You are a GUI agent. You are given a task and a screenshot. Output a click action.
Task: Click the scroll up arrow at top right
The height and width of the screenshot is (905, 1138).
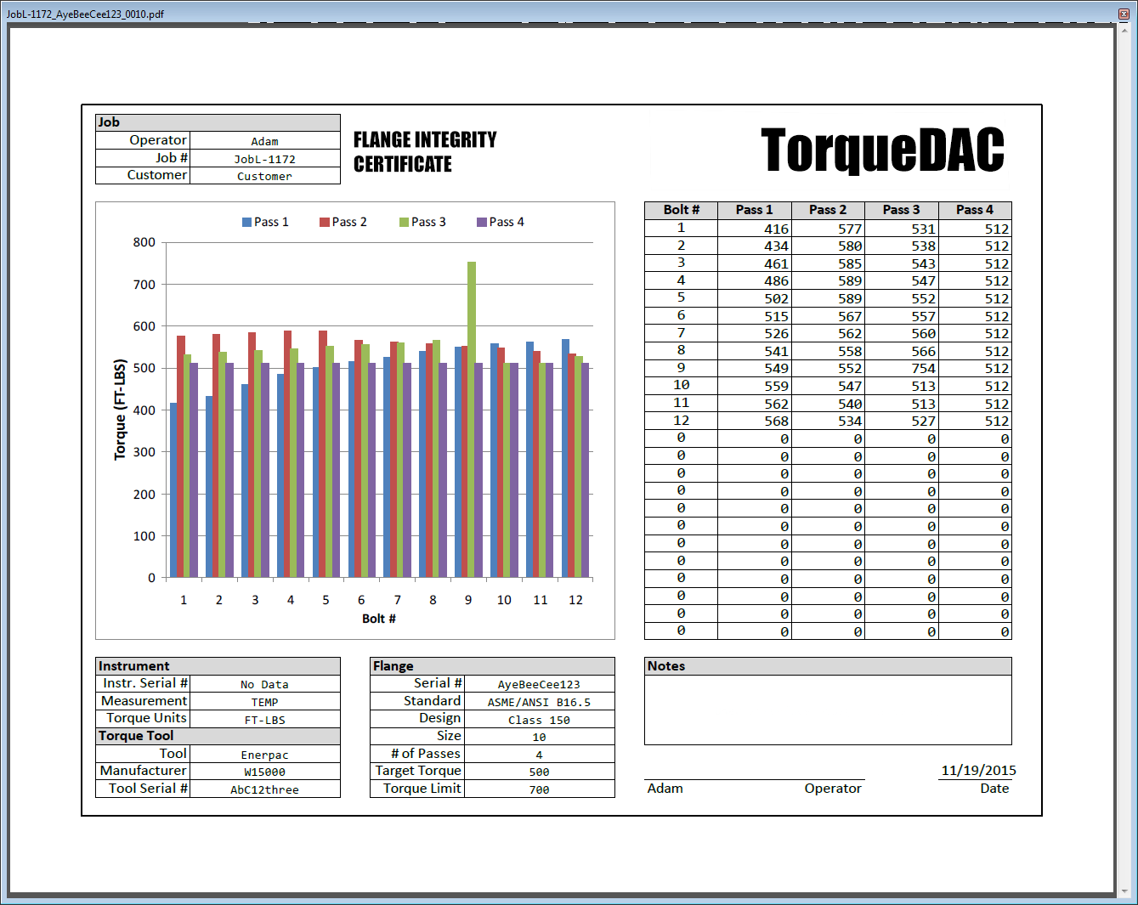tap(1126, 30)
